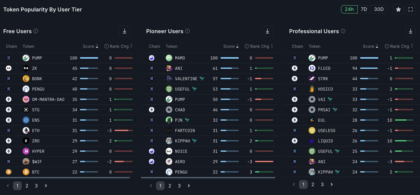Click the EUL token icon

pyautogui.click(x=312, y=120)
